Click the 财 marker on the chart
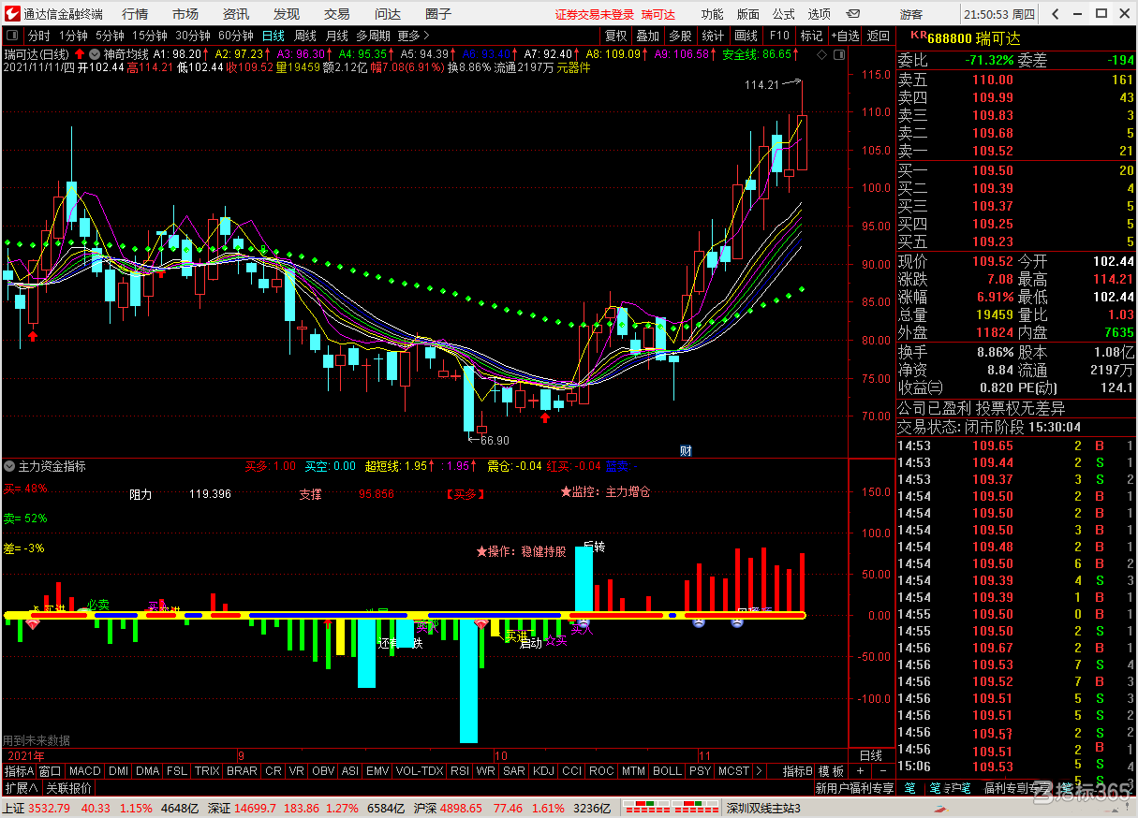 686,450
